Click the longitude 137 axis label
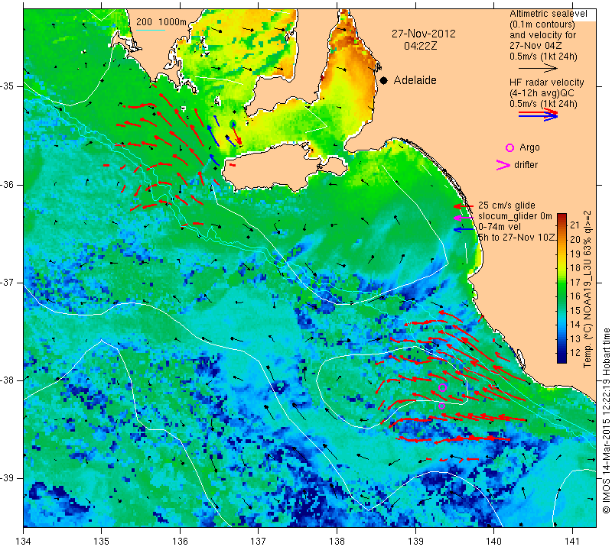The image size is (612, 550). click(259, 541)
